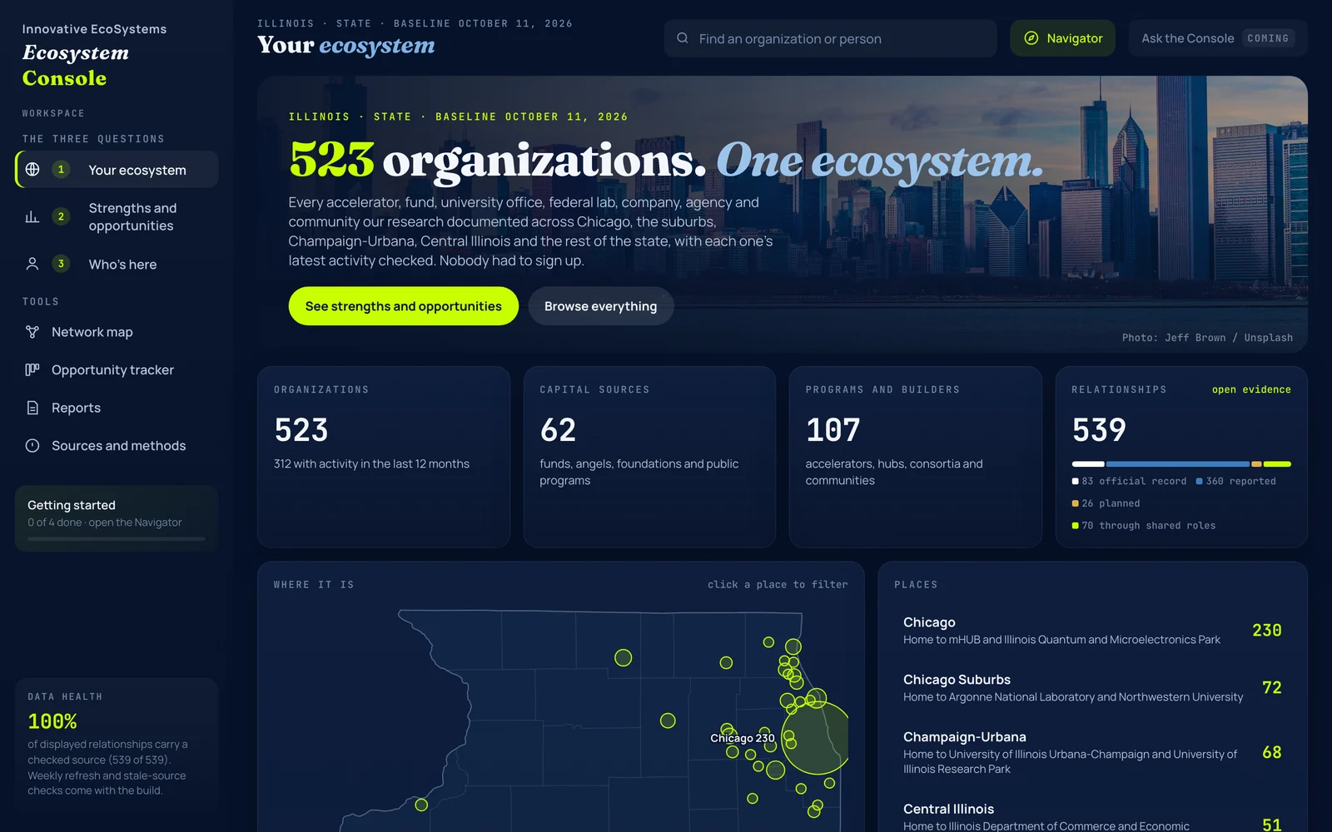Click the Ecosystem Console logo title
The image size is (1332, 832).
tap(76, 65)
